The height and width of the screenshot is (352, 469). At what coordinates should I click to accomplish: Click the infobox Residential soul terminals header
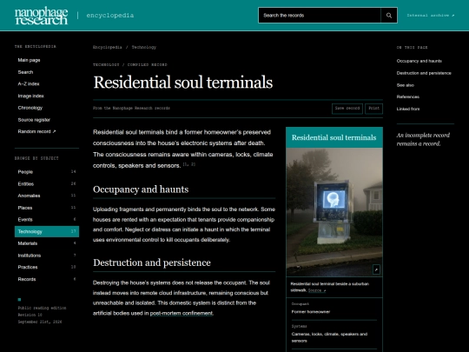pyautogui.click(x=334, y=137)
